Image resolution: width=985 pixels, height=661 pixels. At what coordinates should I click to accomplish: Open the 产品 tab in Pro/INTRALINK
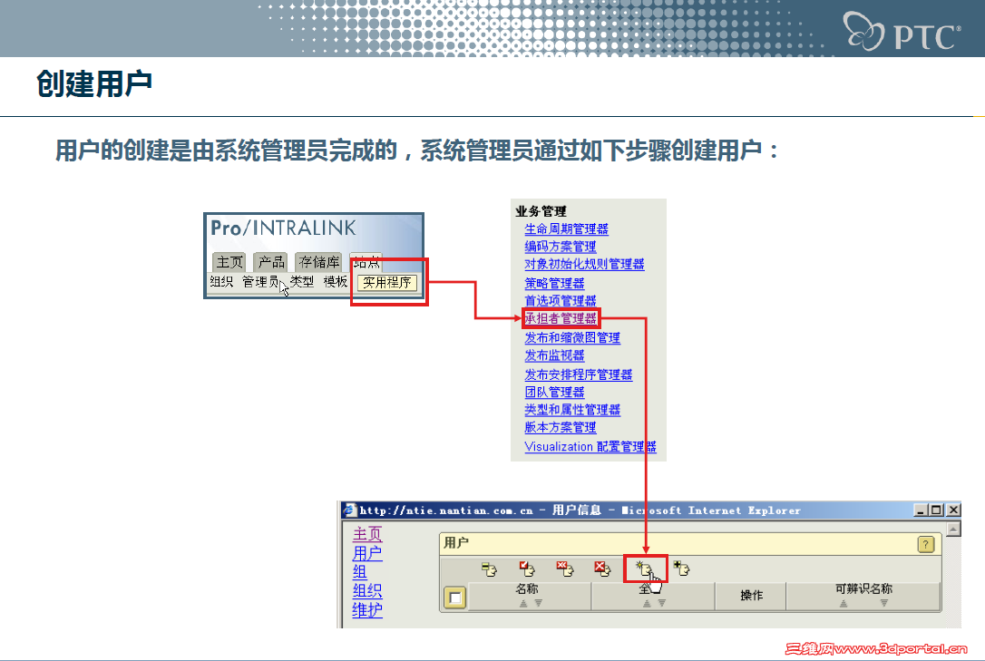pos(271,262)
